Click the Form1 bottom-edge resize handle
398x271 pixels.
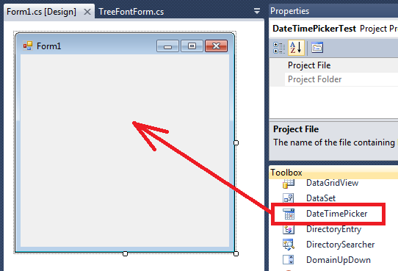click(125, 253)
